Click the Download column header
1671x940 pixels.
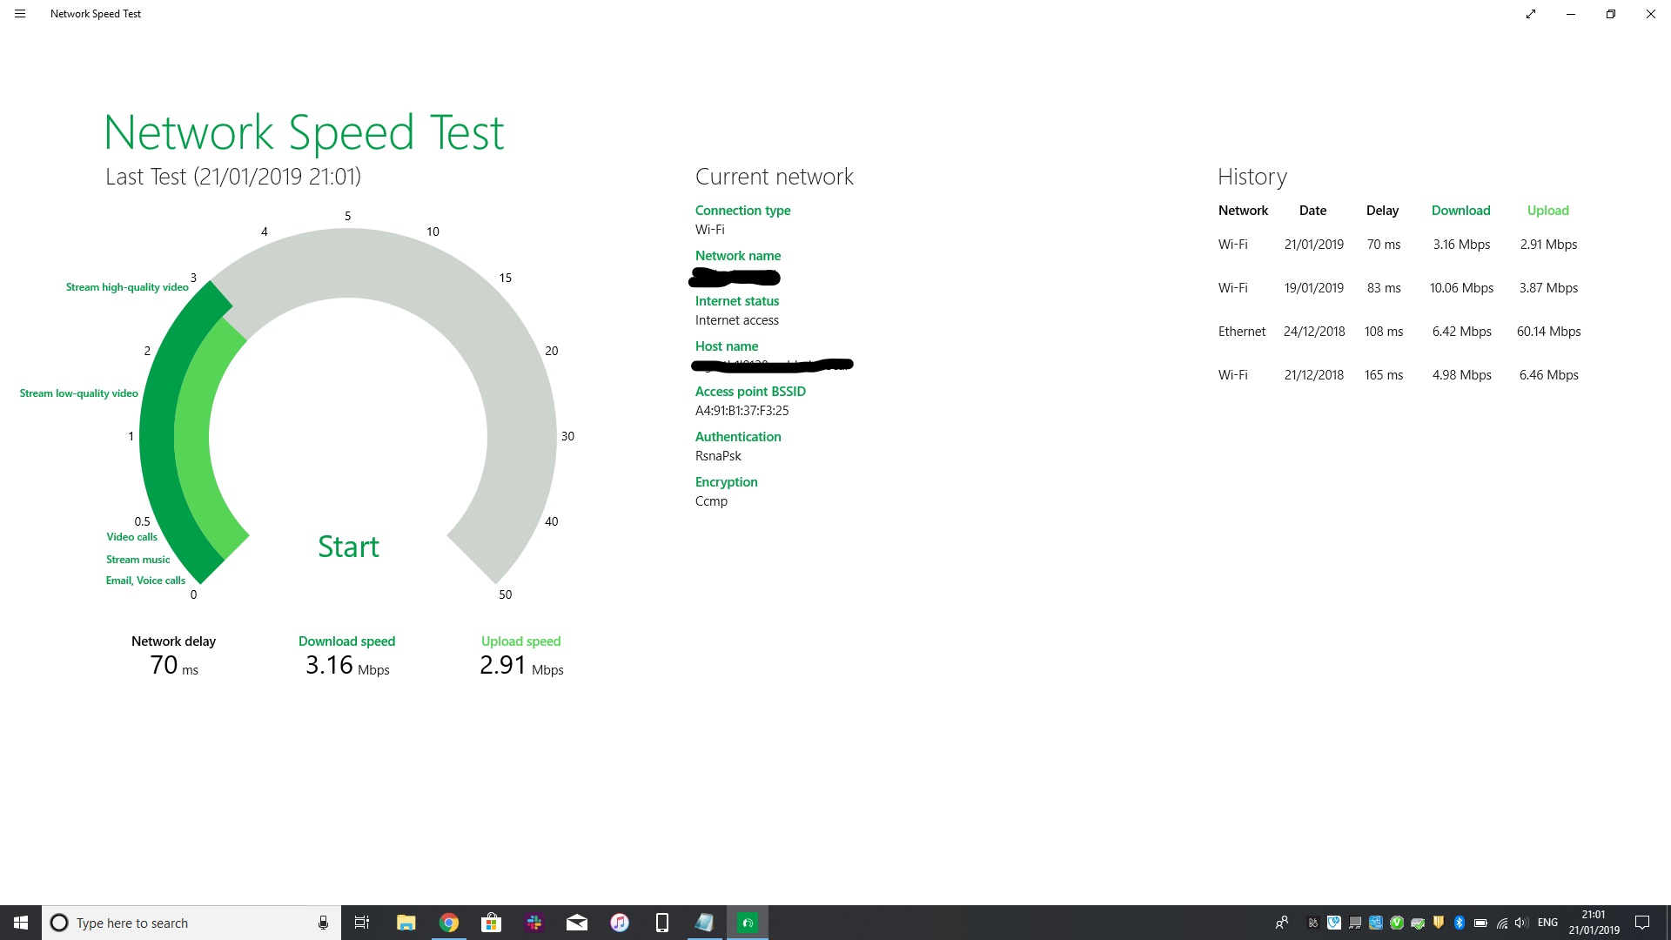1460,211
